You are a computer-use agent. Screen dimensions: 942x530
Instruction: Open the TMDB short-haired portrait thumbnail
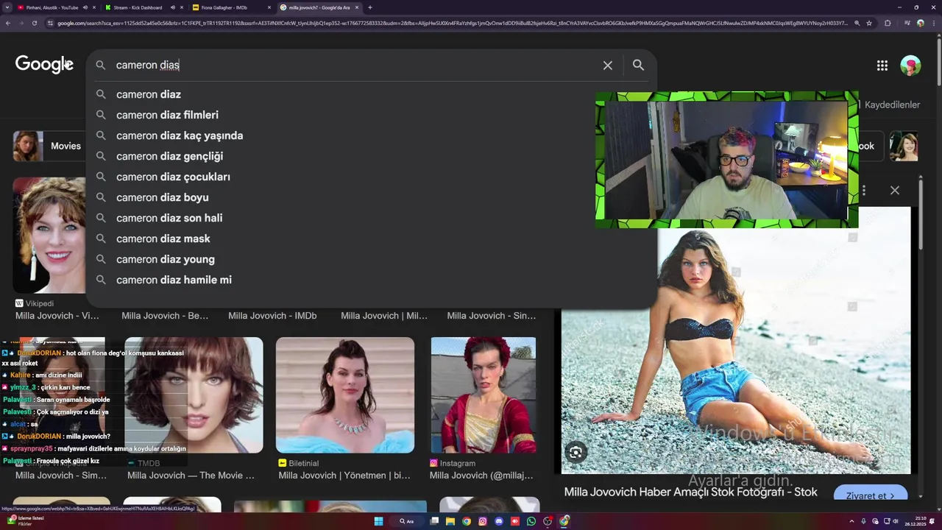point(194,395)
